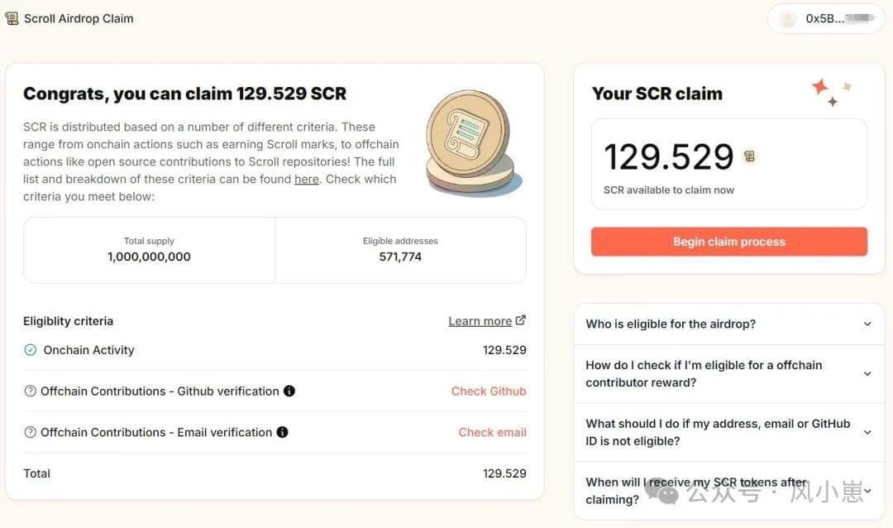Viewport: 893px width, 528px height.
Task: Click the wallet avatar icon
Action: pos(788,19)
